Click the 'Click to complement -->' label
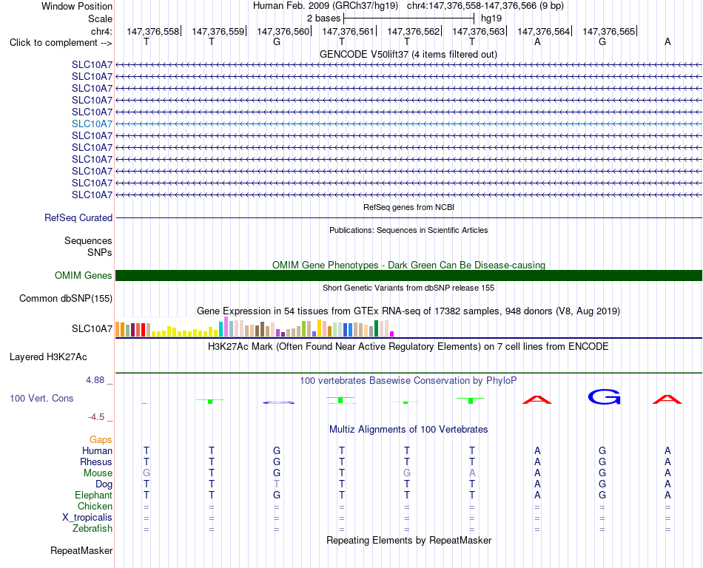The width and height of the screenshot is (703, 568). [61, 43]
